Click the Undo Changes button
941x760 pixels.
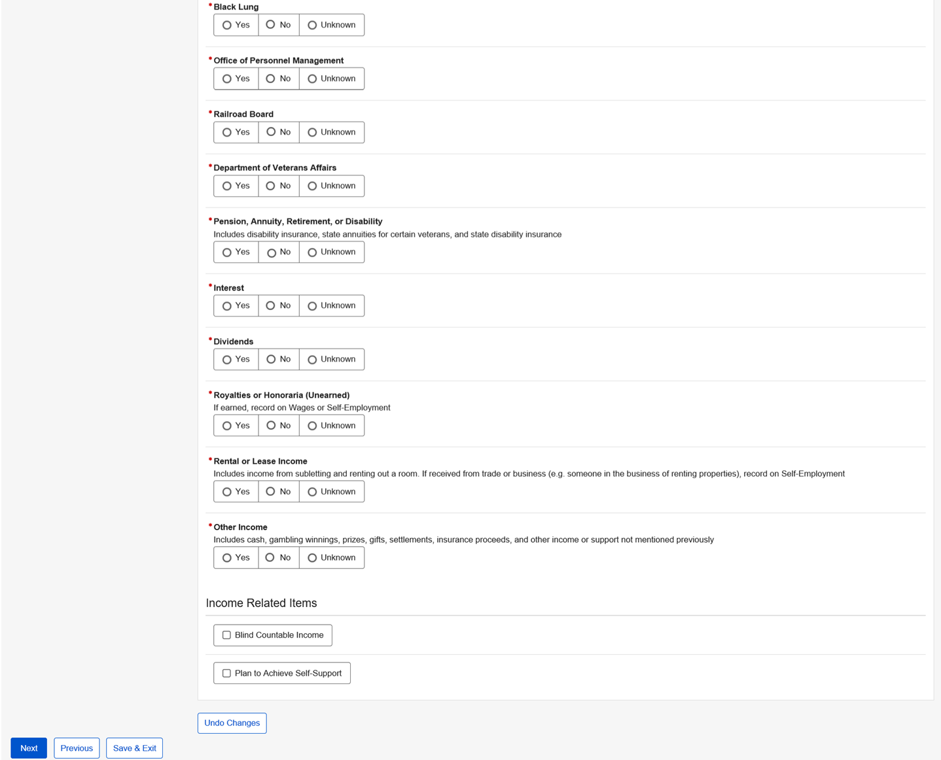click(232, 723)
